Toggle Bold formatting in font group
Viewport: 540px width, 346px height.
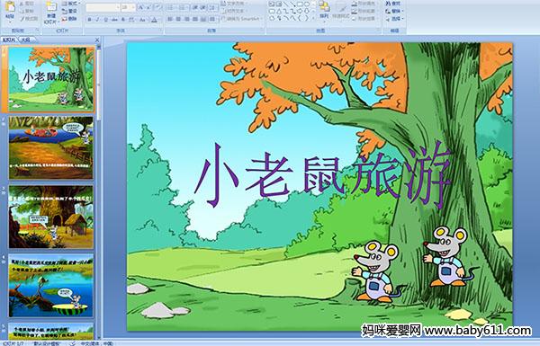89,20
